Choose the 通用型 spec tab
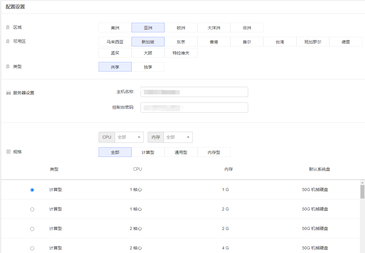 181,152
